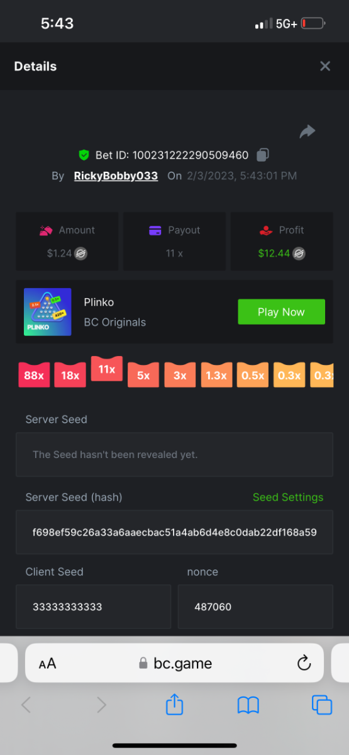Image resolution: width=349 pixels, height=755 pixels.
Task: Select the 5x multiplier bucket
Action: [x=143, y=375]
